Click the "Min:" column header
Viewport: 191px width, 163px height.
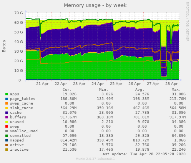point(103,90)
